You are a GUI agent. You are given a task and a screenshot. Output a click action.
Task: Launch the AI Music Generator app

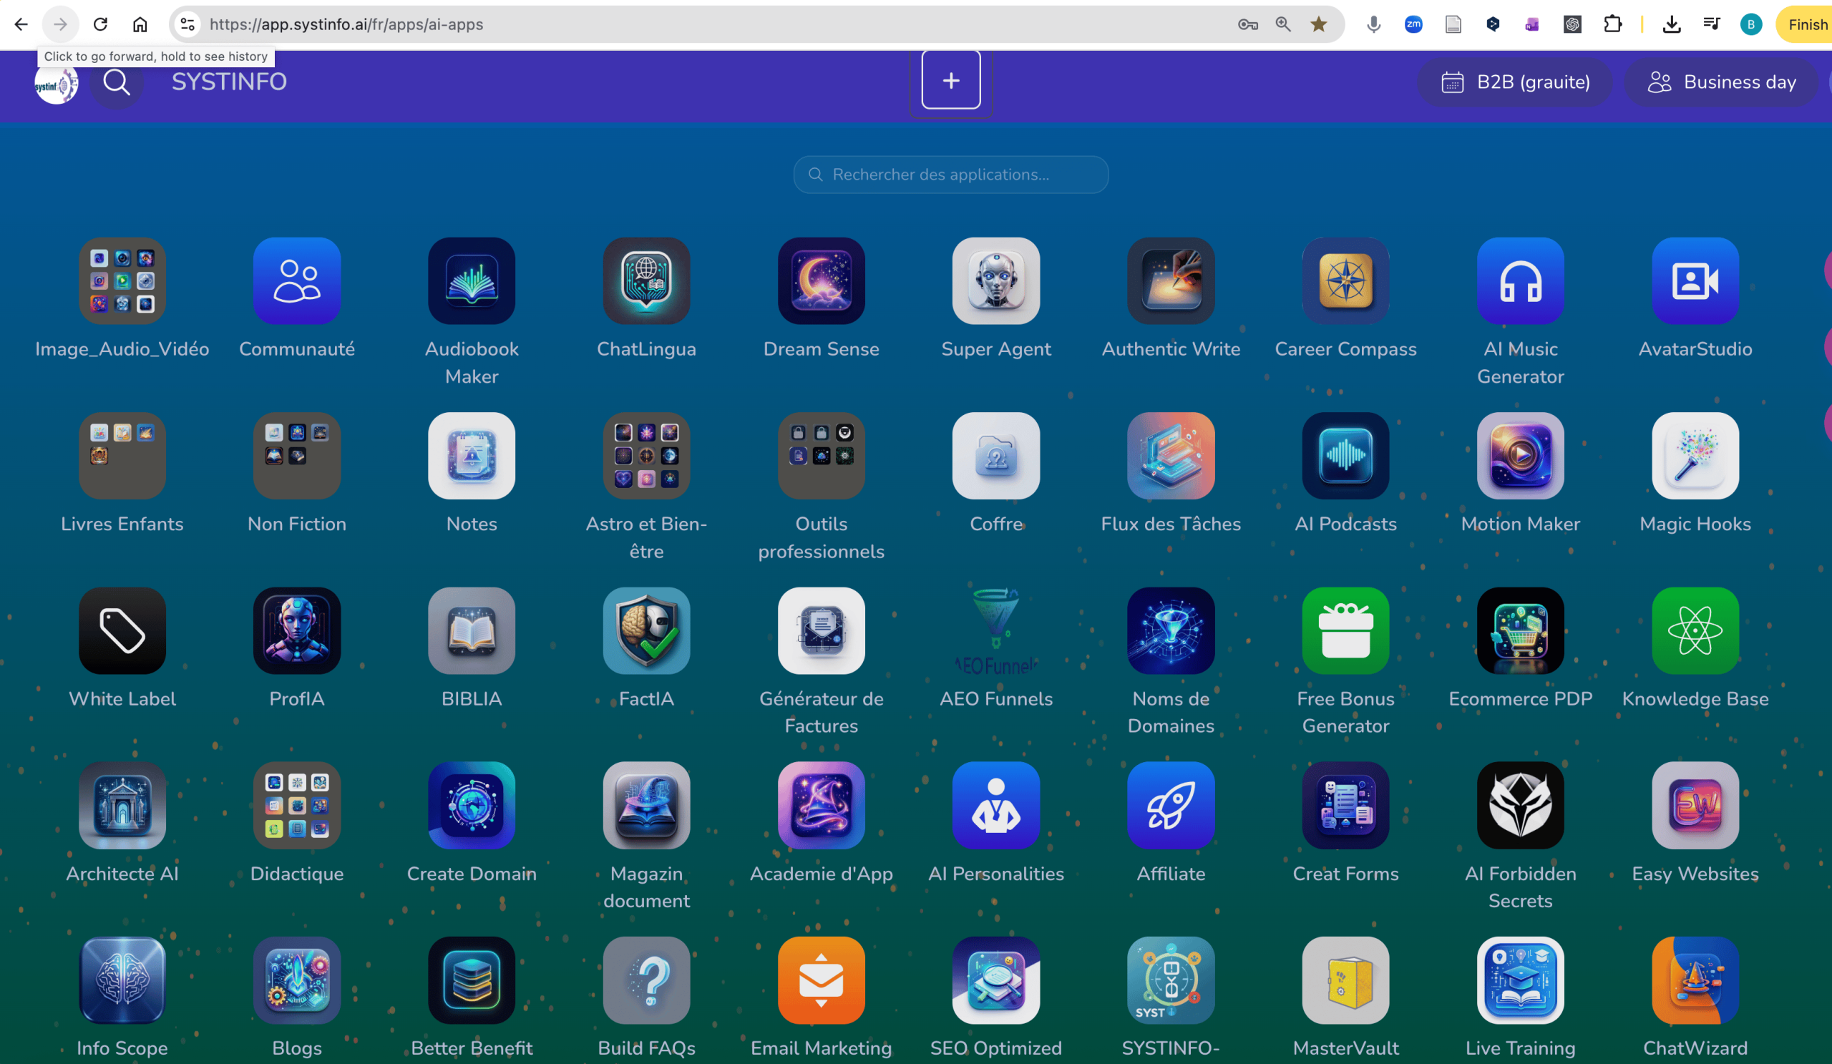click(1520, 280)
